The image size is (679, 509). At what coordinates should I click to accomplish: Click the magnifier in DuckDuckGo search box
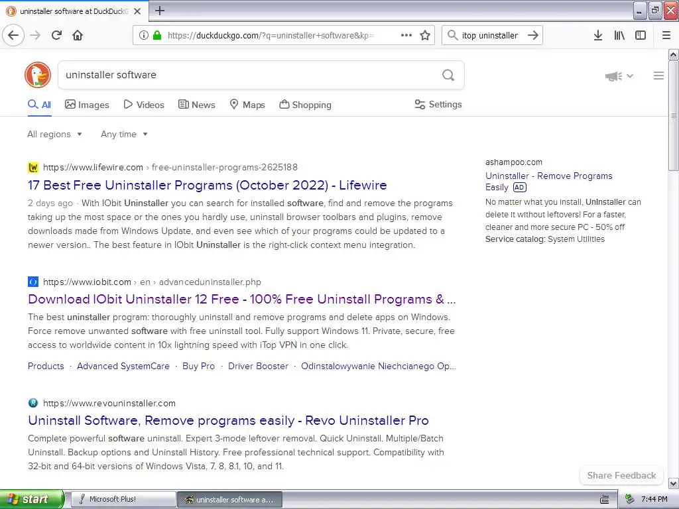pos(448,76)
